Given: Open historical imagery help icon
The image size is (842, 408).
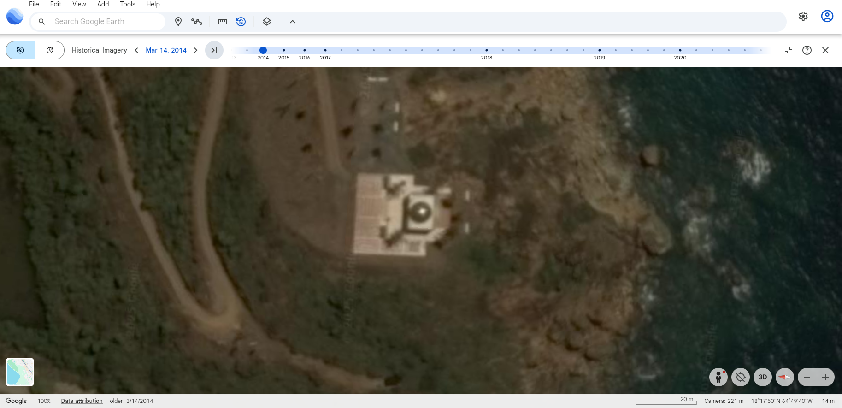Looking at the screenshot, I should [x=807, y=50].
